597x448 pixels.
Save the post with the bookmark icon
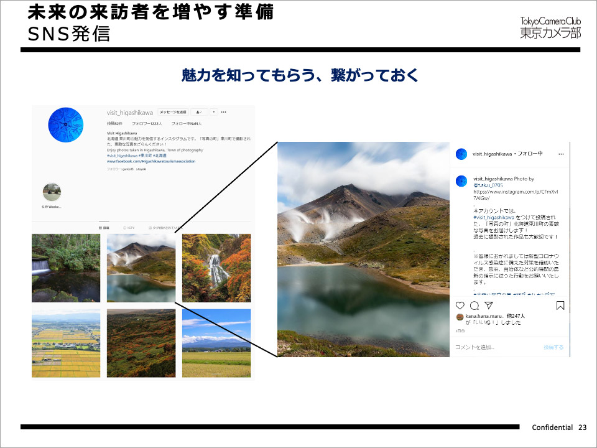pyautogui.click(x=560, y=306)
